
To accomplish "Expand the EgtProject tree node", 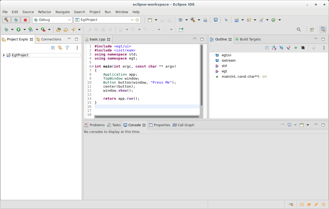I will point(4,55).
